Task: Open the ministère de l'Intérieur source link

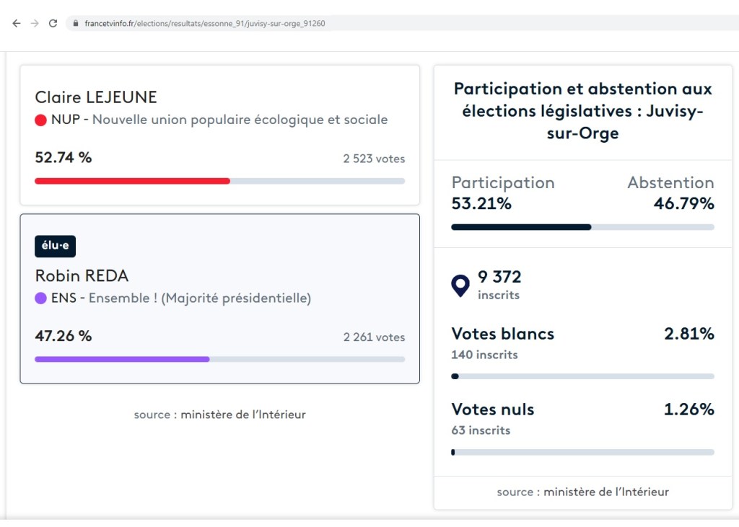Action: click(x=219, y=414)
